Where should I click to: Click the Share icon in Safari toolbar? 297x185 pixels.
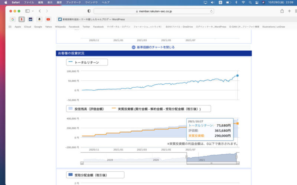tap(282, 11)
